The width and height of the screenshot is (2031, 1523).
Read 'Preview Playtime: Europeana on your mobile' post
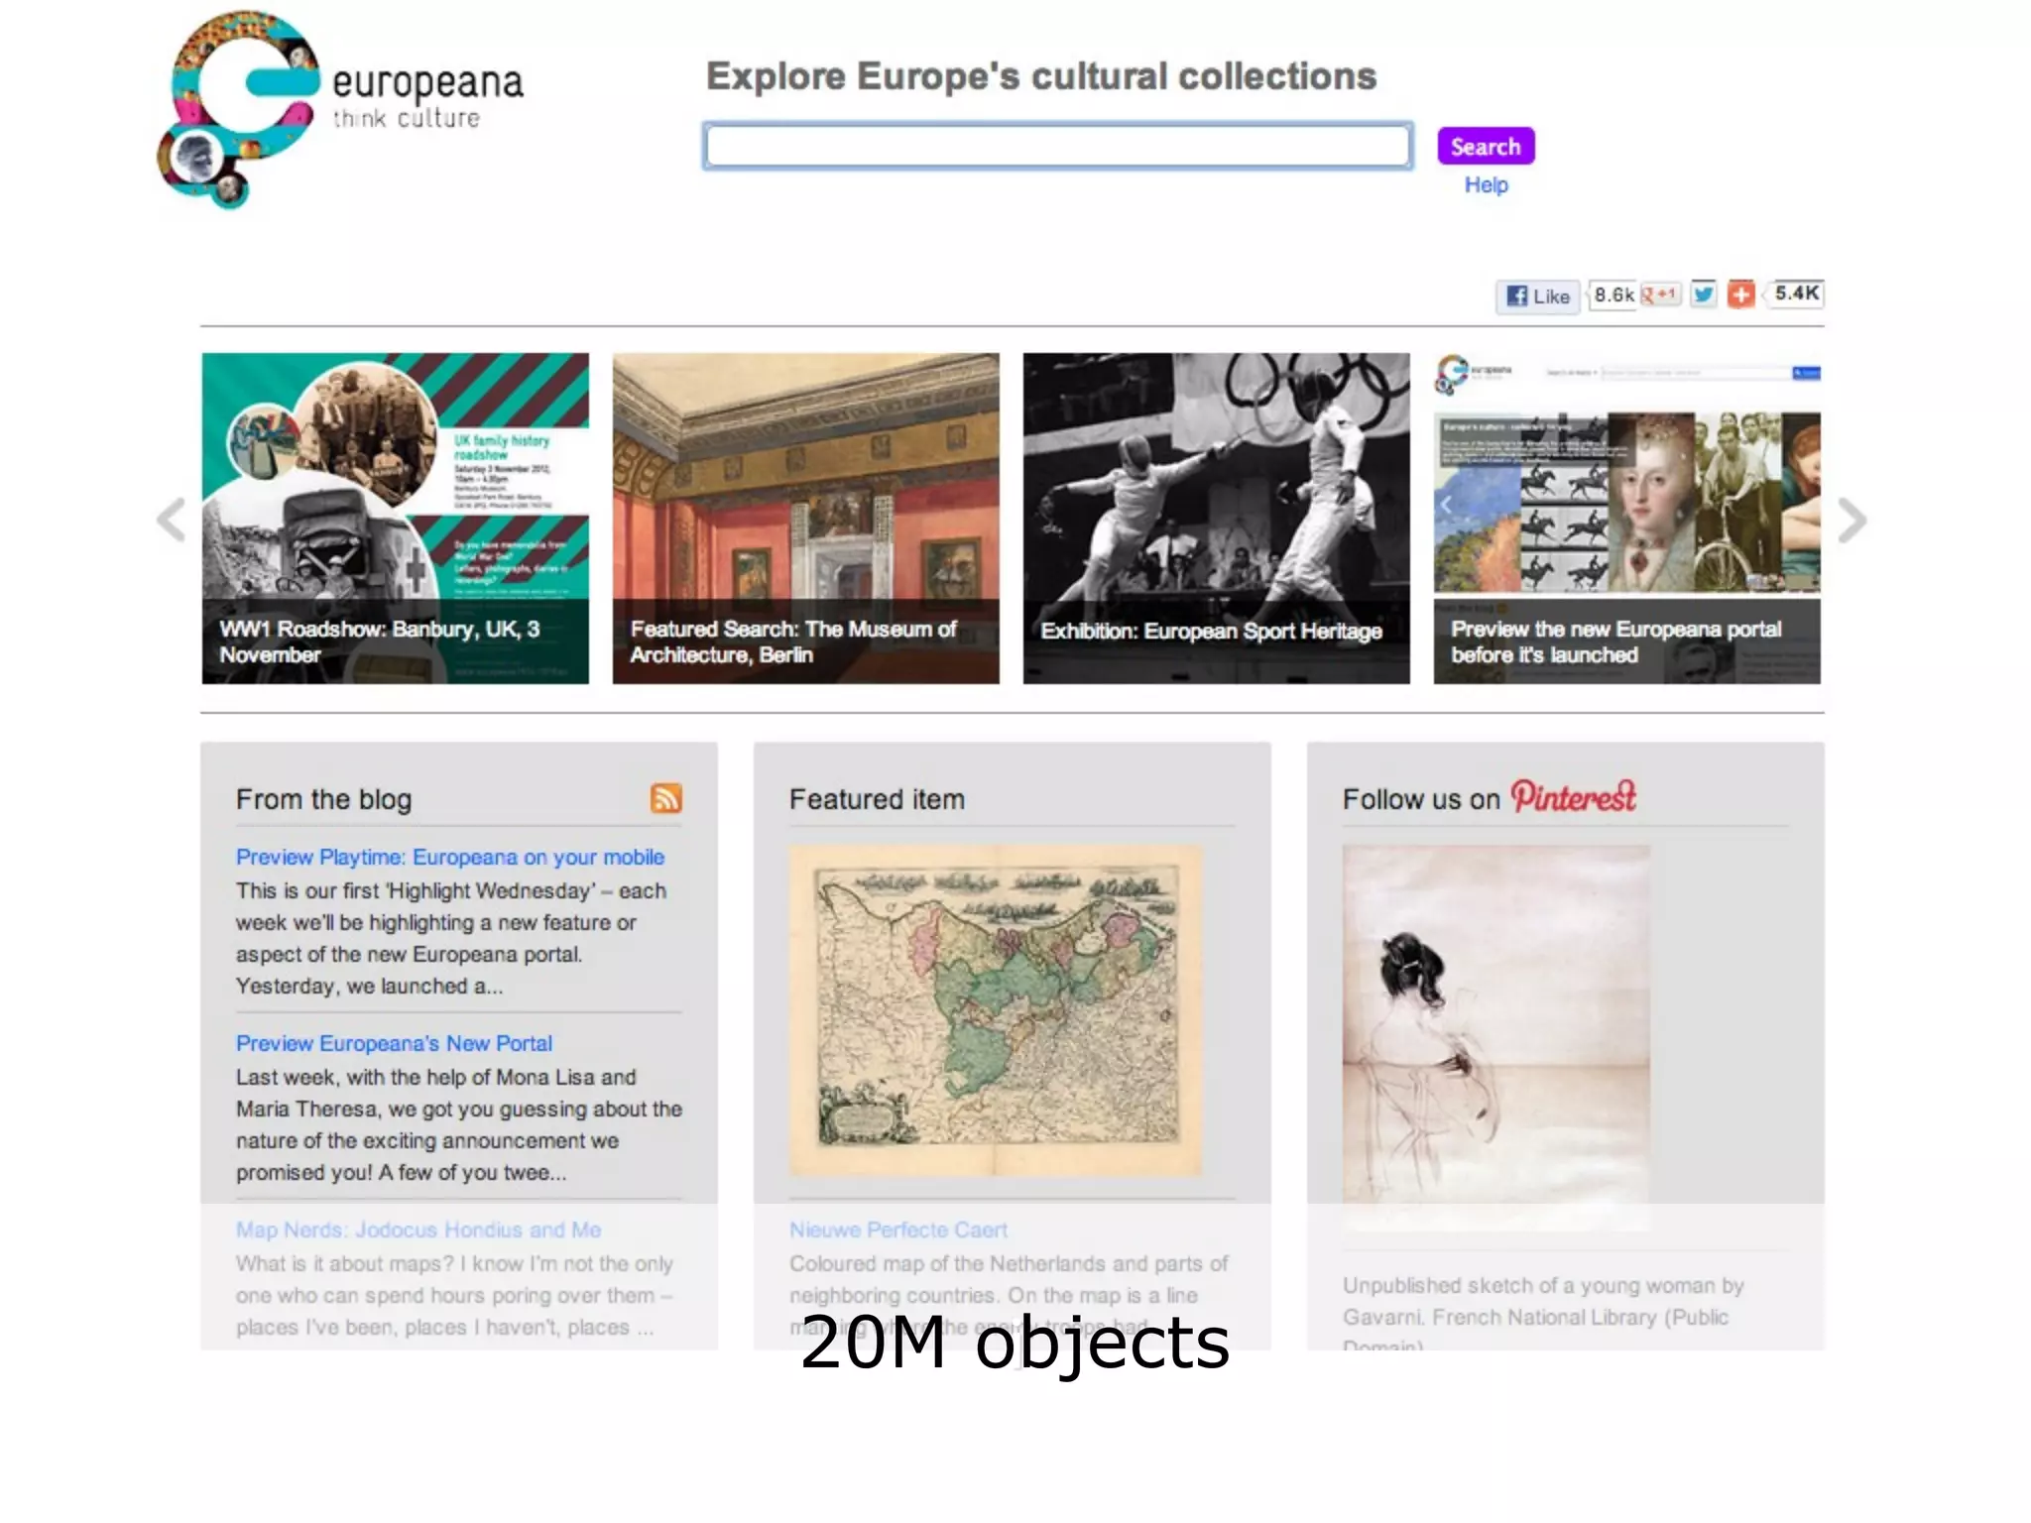449,857
